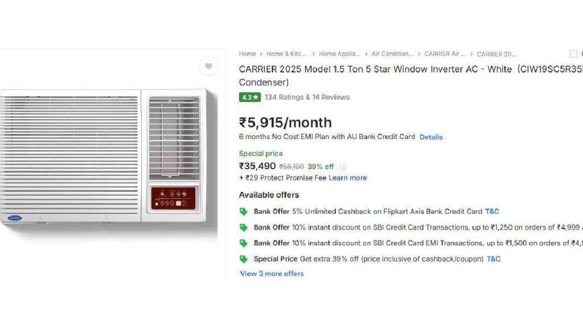The width and height of the screenshot is (583, 328).
Task: Navigate to the Home Applia... breadcrumb
Action: 339,54
